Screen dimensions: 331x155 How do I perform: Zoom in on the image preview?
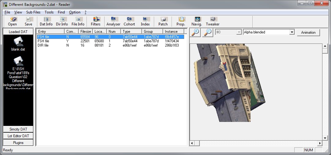(x=196, y=32)
